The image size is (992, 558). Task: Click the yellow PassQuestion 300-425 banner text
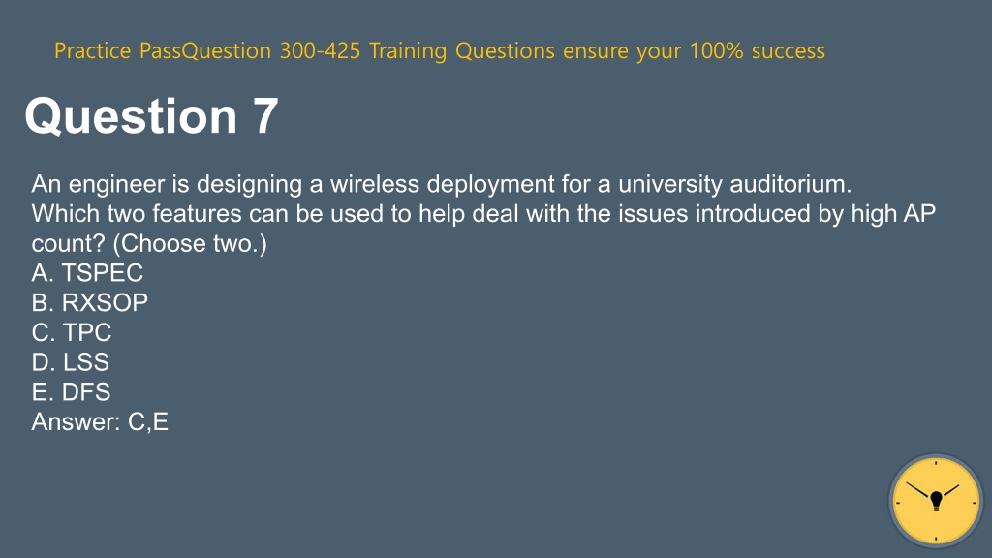click(x=440, y=50)
